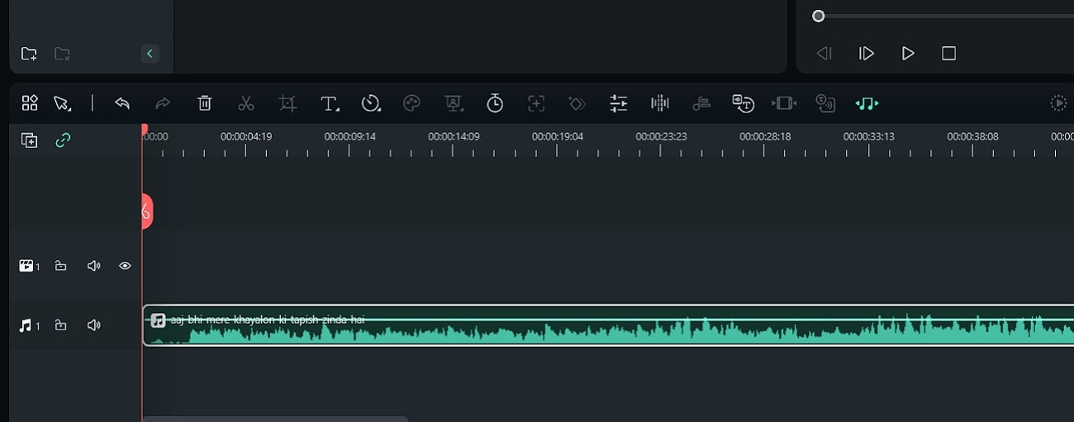
Task: Undo the last action
Action: coord(122,103)
